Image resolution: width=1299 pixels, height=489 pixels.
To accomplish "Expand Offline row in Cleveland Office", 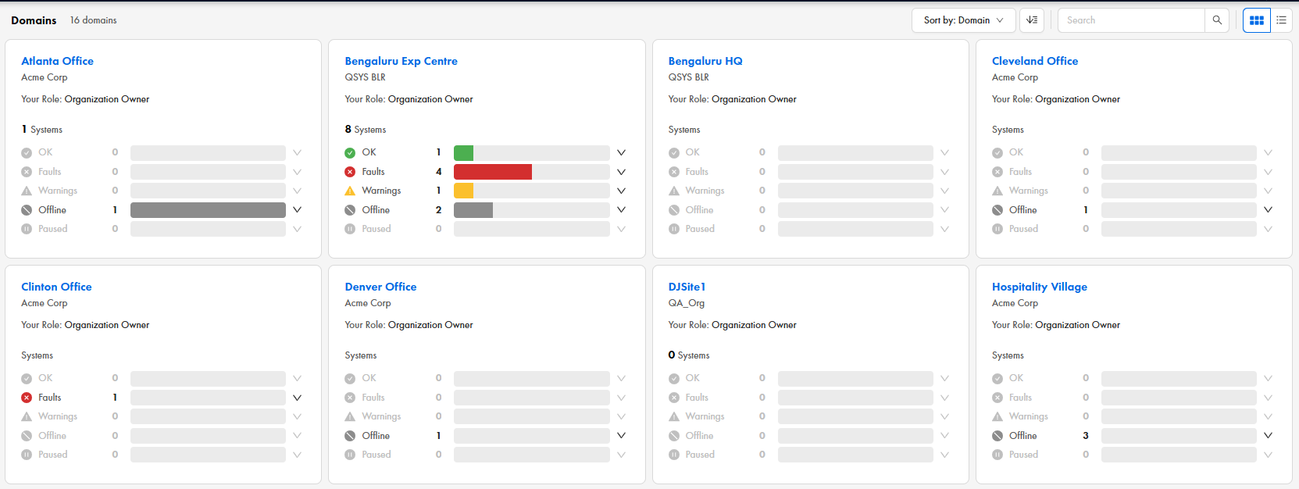I will point(1268,210).
